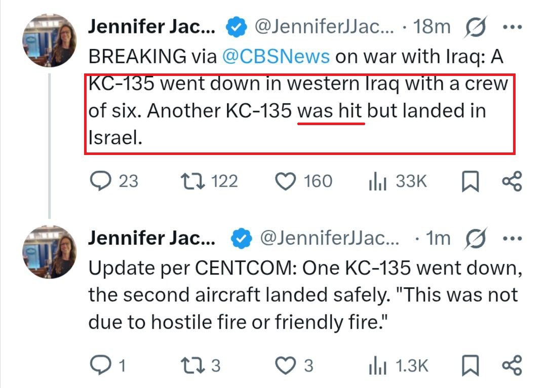This screenshot has height=388, width=547.
Task: Like the tweet with 160 likes
Action: coord(303,181)
